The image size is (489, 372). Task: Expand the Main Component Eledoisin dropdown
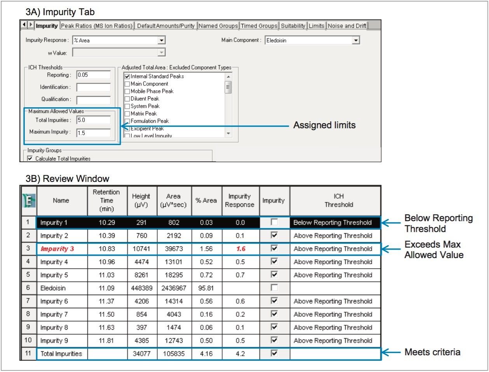point(356,40)
